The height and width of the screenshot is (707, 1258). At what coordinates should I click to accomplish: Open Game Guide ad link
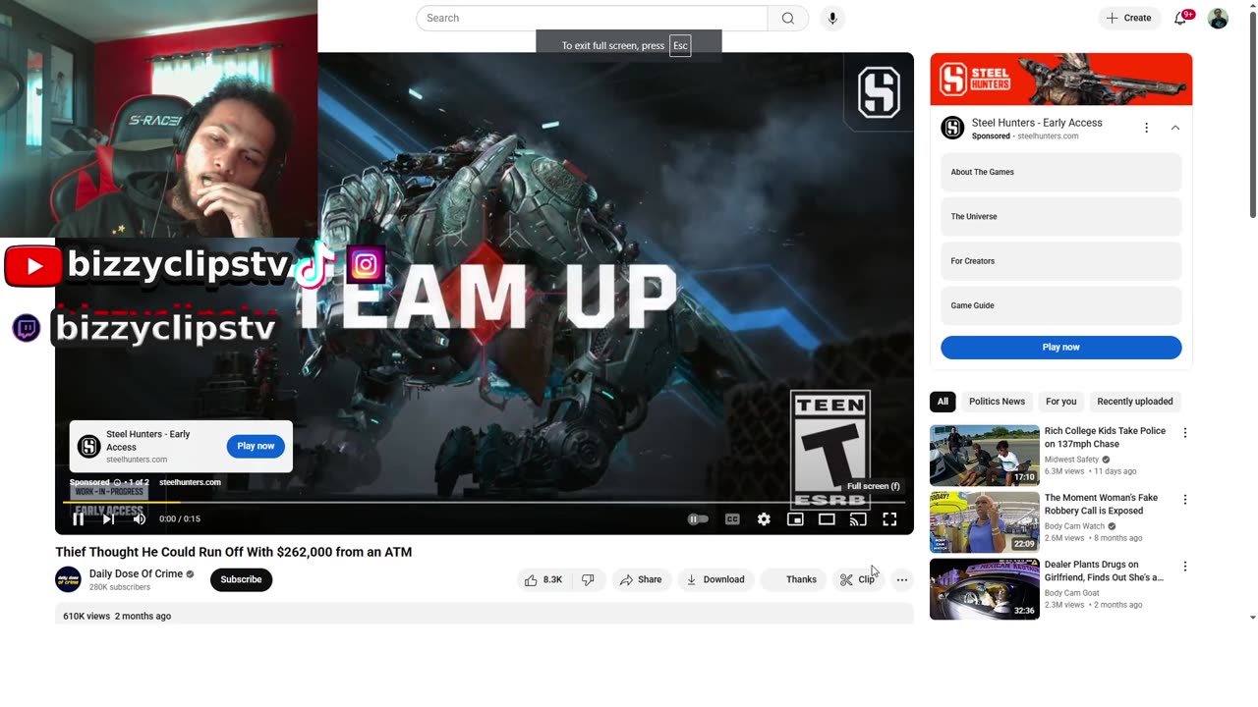pyautogui.click(x=1061, y=305)
